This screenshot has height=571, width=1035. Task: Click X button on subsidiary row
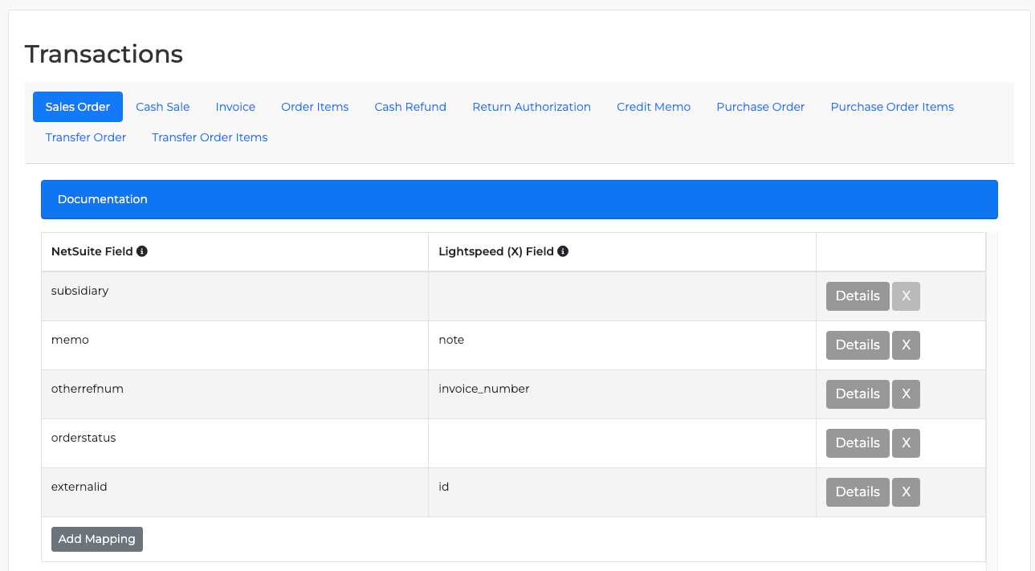click(906, 296)
